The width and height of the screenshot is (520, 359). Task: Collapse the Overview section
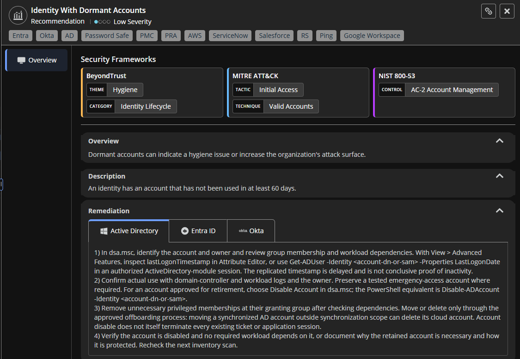click(500, 141)
